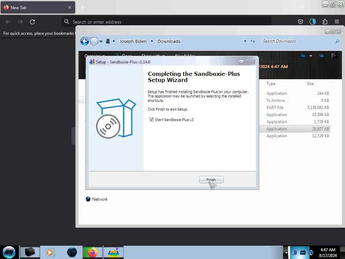Select Downloads breadcrumb in address bar
This screenshot has height=259, width=345.
tap(169, 41)
